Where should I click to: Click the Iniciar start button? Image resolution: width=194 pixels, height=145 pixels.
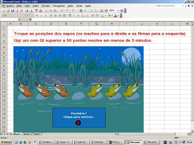click(x=6, y=142)
